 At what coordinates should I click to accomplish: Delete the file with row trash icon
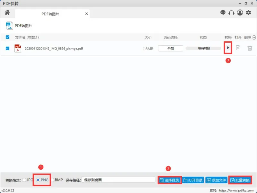(250, 48)
